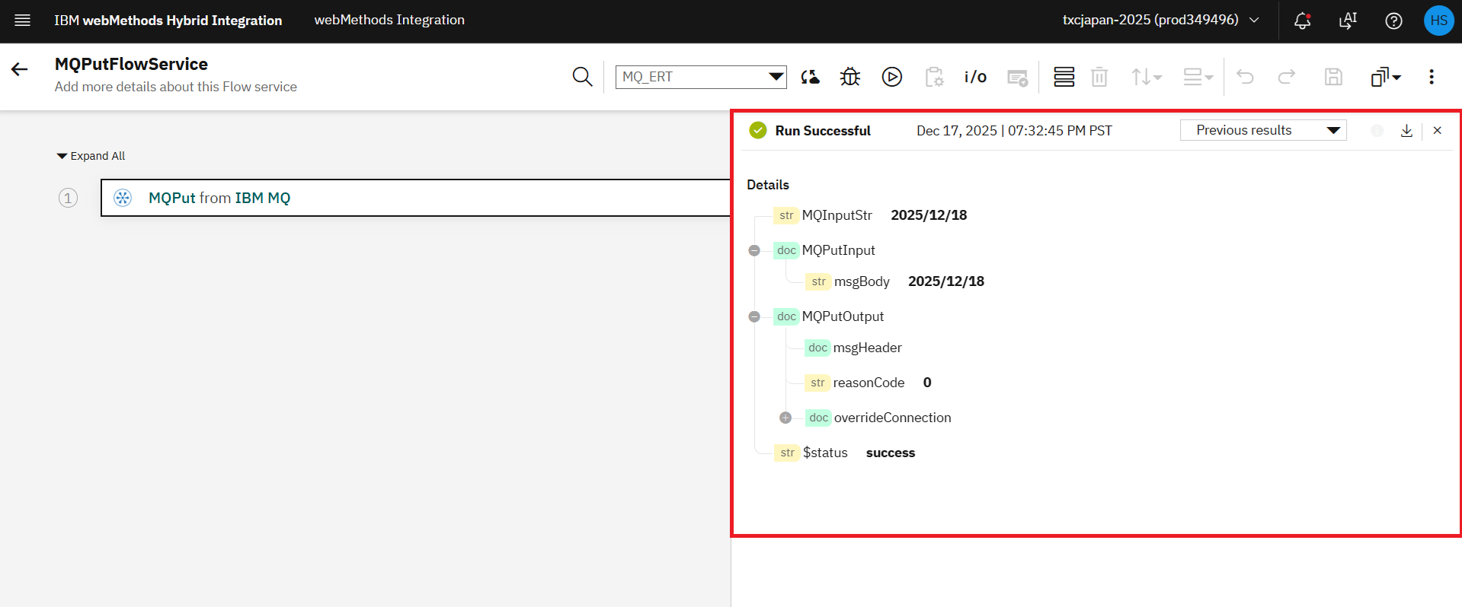Select the msgHeader document row
Image resolution: width=1462 pixels, height=607 pixels.
[853, 348]
